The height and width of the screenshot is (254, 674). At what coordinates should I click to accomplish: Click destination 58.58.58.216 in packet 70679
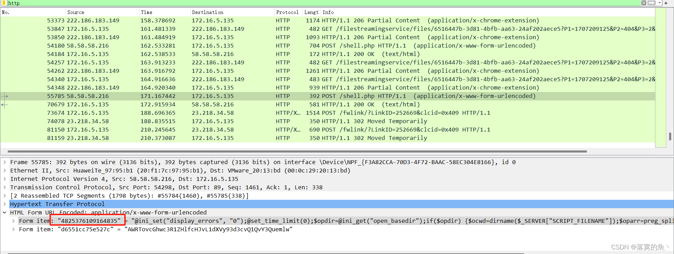click(213, 104)
